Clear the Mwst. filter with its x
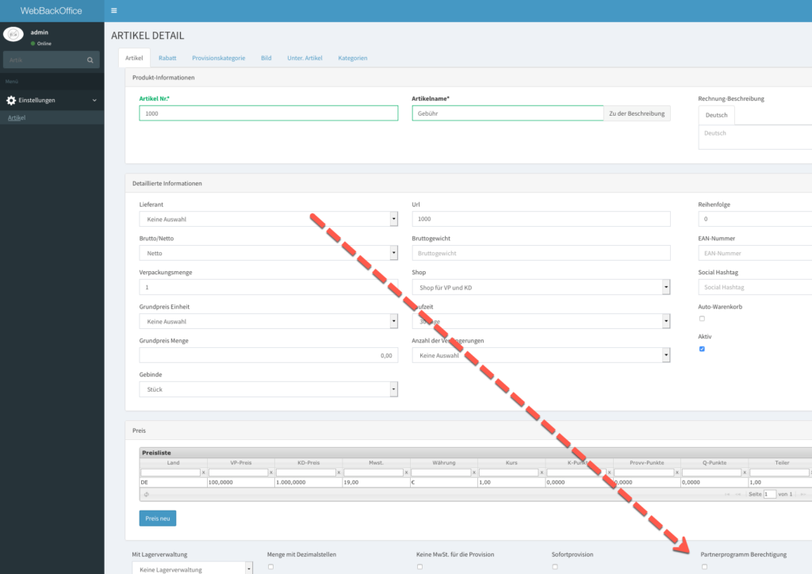The height and width of the screenshot is (574, 812). [407, 473]
